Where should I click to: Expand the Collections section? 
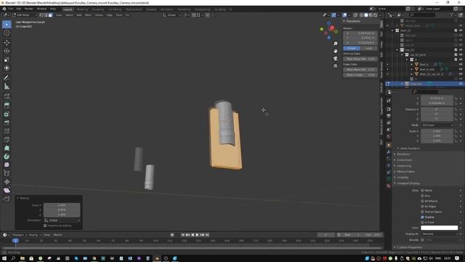[404, 160]
